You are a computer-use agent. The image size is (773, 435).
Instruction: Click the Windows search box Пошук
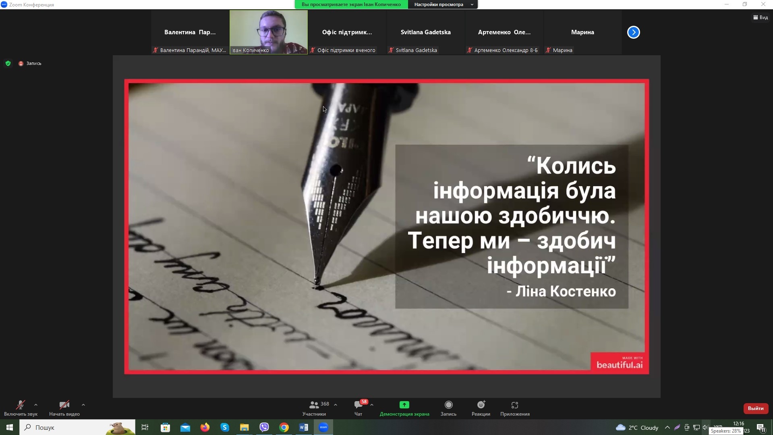click(77, 427)
